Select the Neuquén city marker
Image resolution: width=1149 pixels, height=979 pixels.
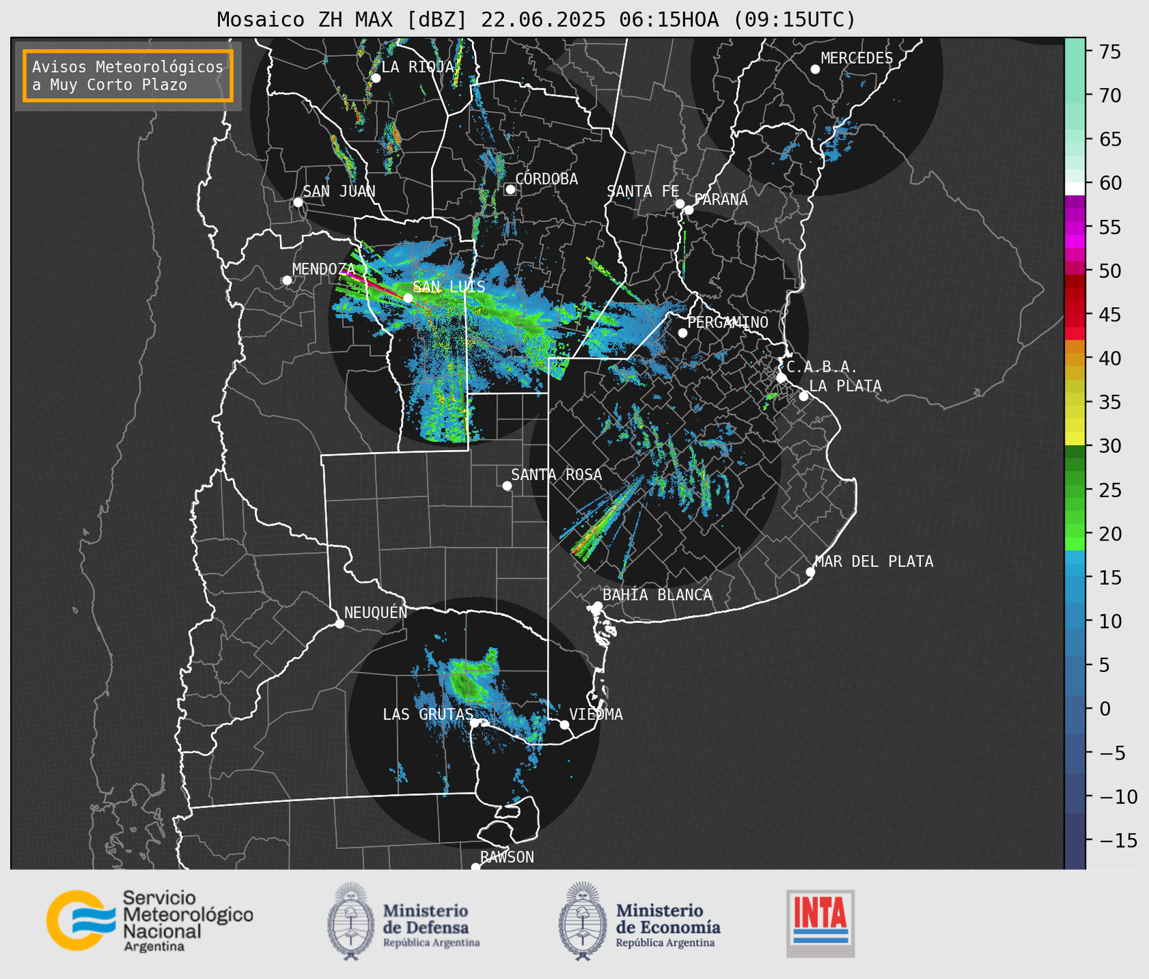click(x=339, y=624)
